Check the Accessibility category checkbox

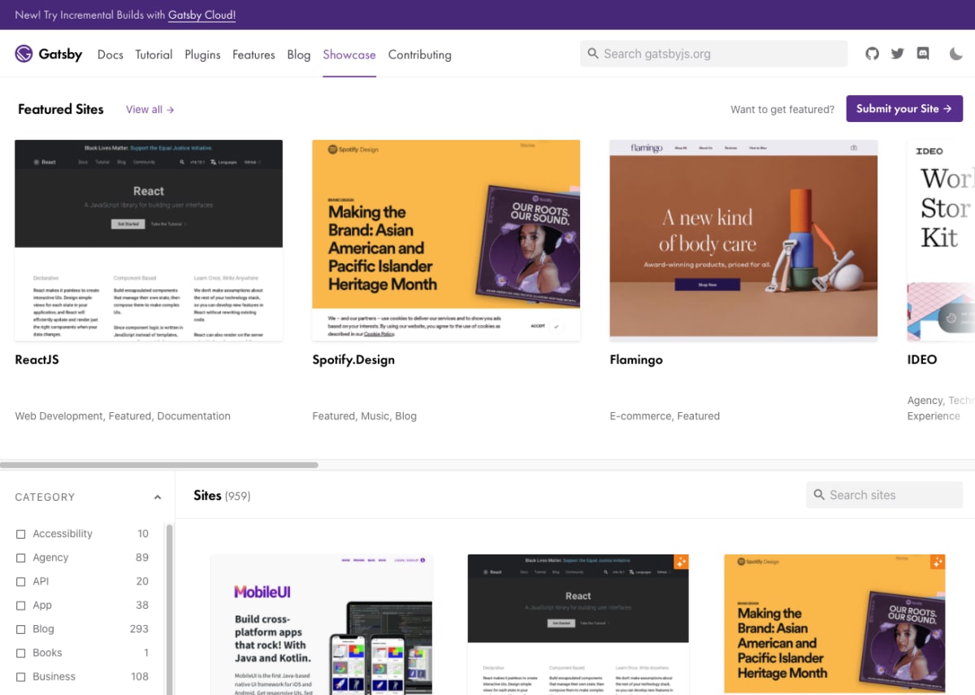pos(21,534)
